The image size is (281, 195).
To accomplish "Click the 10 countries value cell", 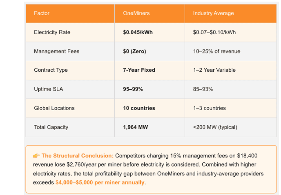I will tap(139, 108).
